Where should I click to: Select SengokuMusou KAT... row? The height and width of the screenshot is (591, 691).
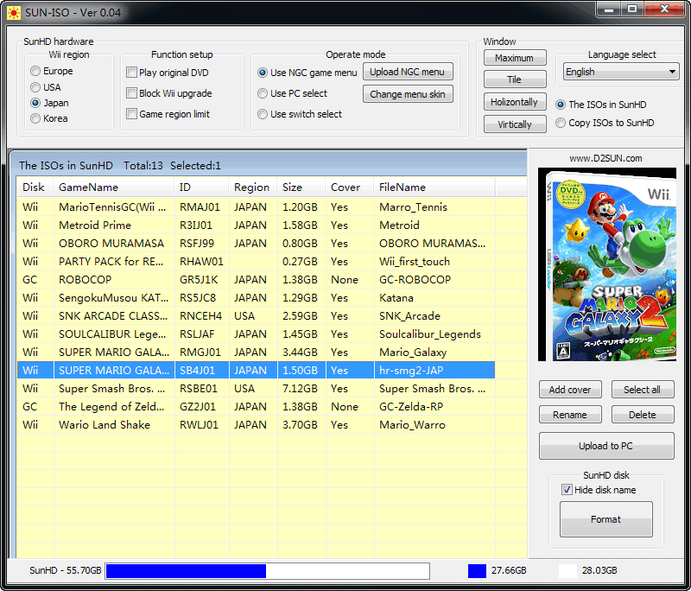[256, 298]
